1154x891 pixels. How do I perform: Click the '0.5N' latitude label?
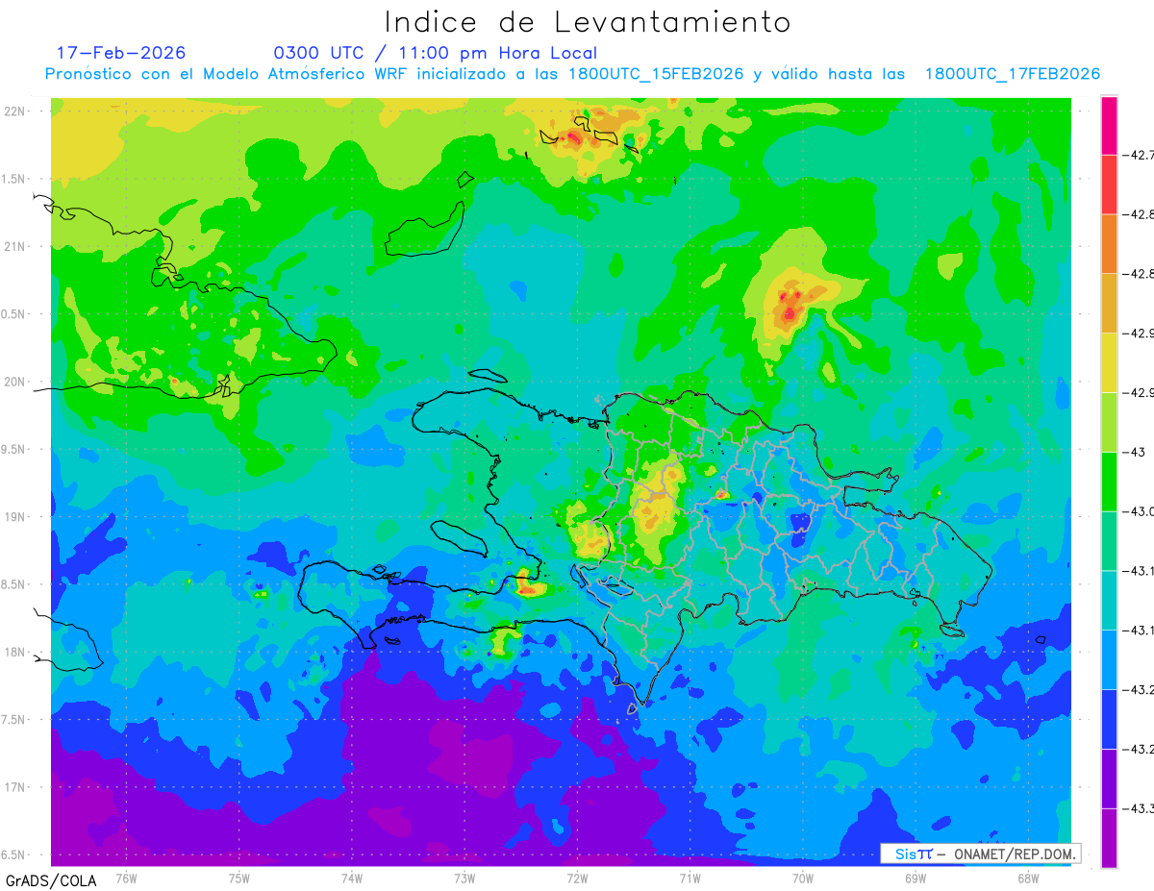click(x=13, y=314)
